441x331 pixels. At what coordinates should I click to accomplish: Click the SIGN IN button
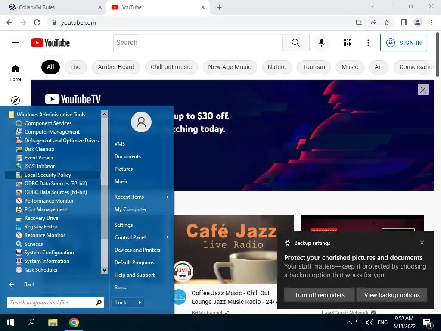coord(404,43)
